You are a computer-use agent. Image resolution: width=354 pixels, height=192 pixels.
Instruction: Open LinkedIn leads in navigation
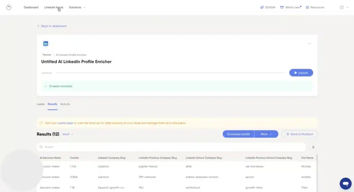tap(54, 7)
